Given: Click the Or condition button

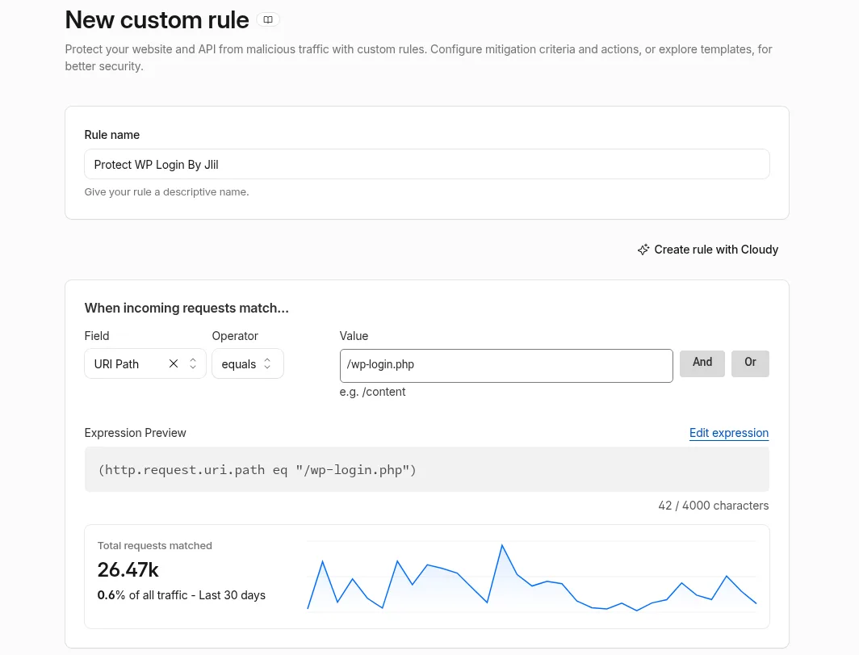Looking at the screenshot, I should [x=750, y=363].
